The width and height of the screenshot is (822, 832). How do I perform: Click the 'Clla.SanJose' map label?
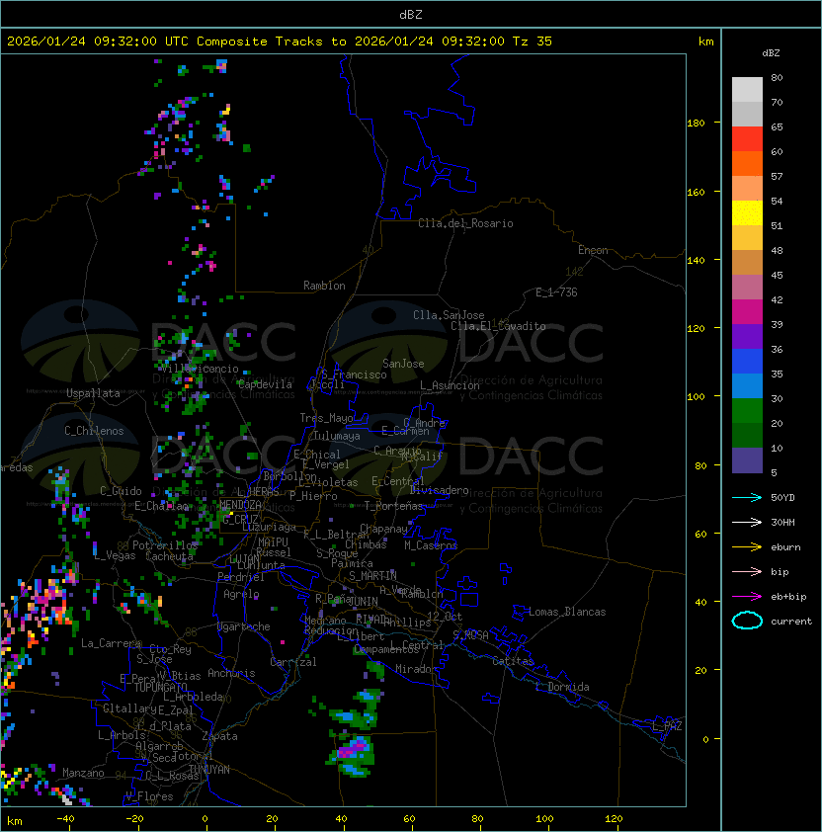(449, 315)
